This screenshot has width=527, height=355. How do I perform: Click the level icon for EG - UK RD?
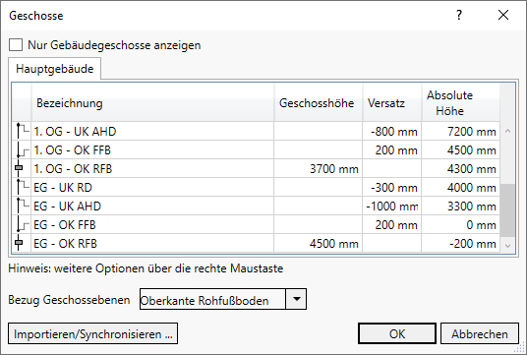(22, 187)
